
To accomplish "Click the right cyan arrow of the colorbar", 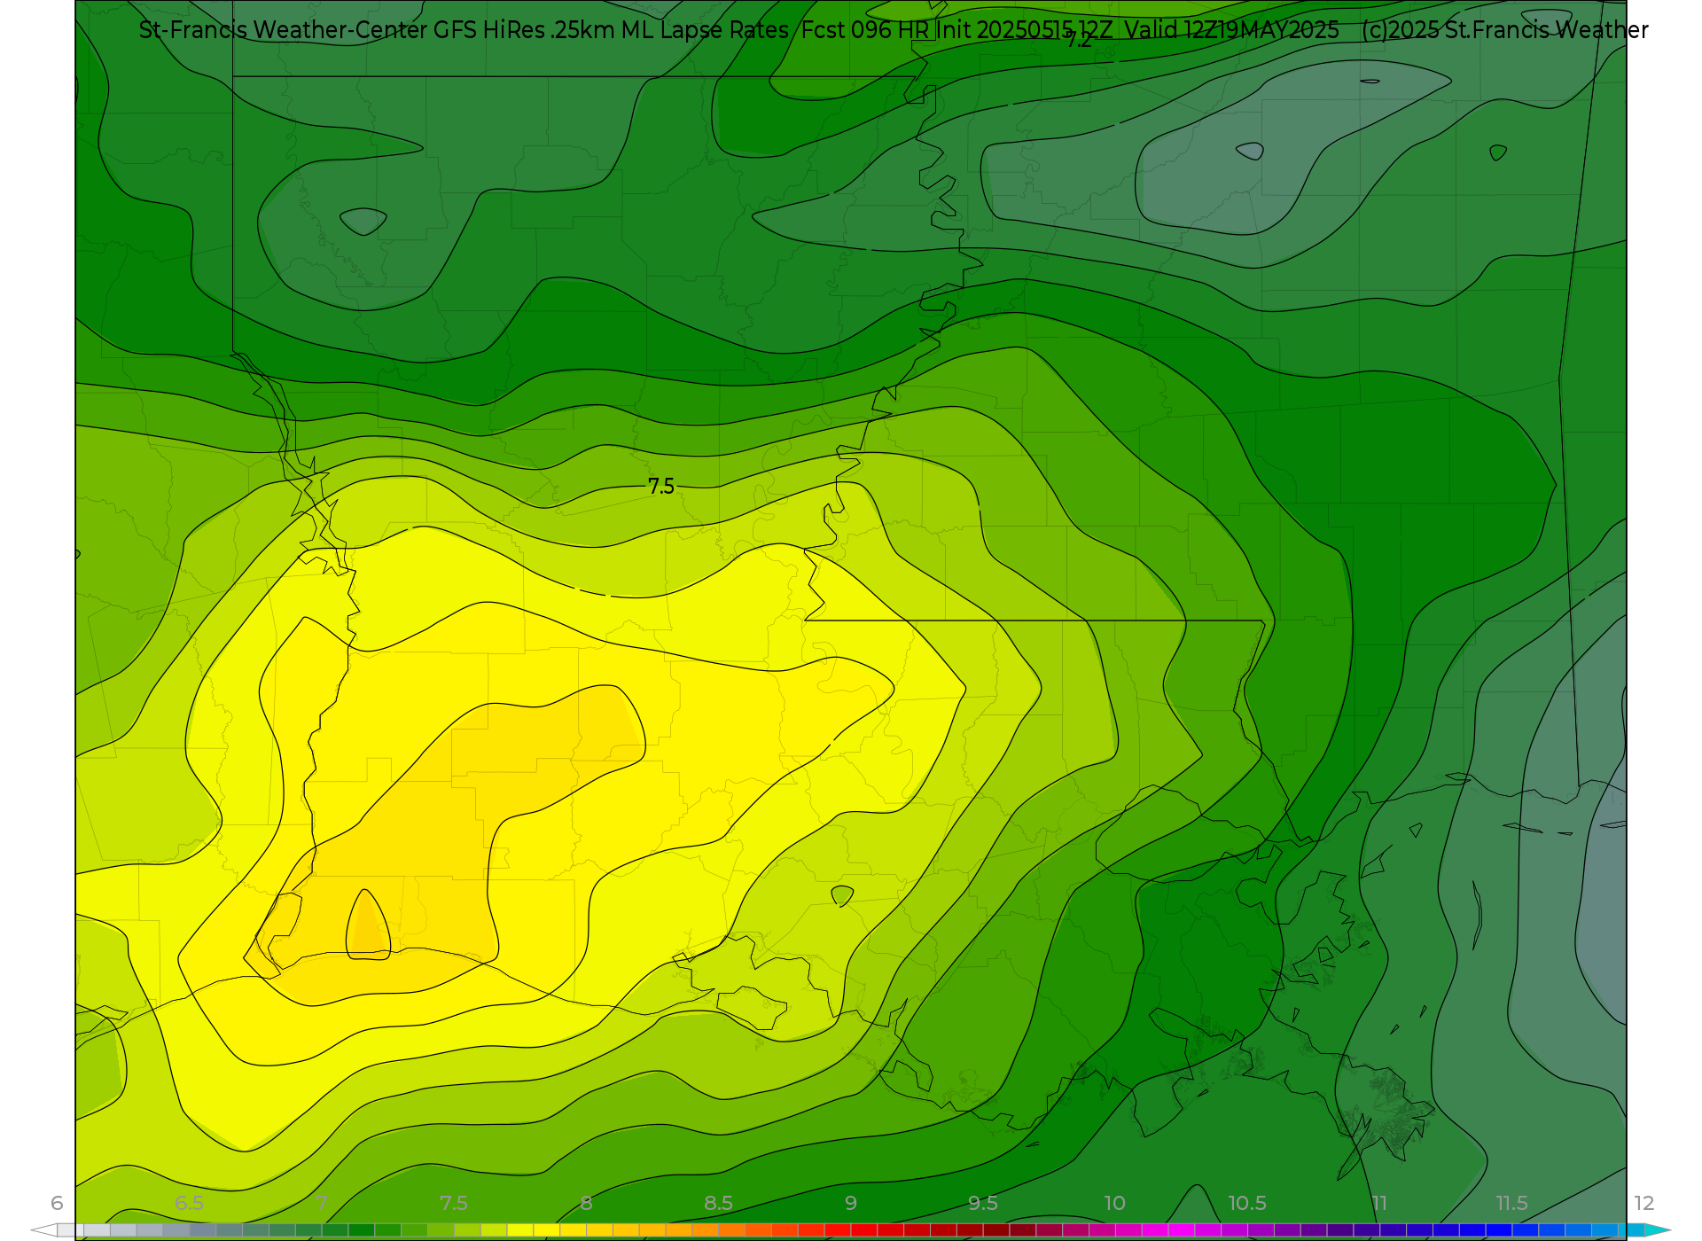I will (1658, 1230).
